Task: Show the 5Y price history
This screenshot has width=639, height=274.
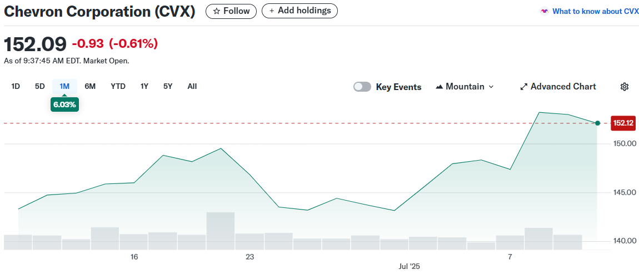Action: click(x=168, y=87)
